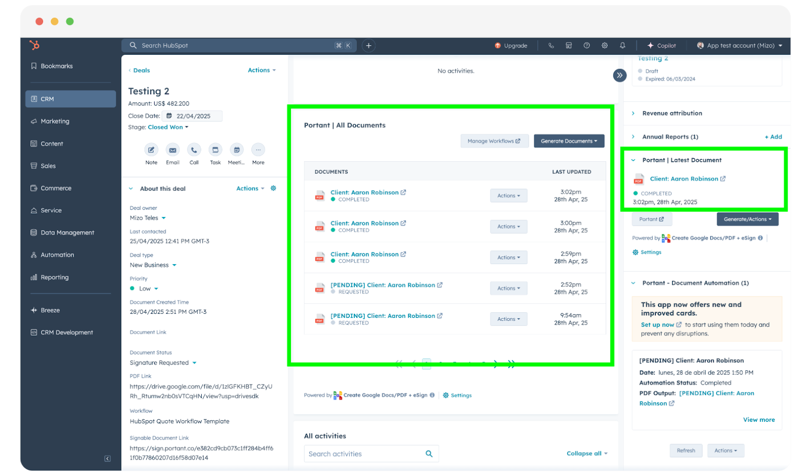
Task: Open the deal Actions dropdown at top
Action: [262, 70]
